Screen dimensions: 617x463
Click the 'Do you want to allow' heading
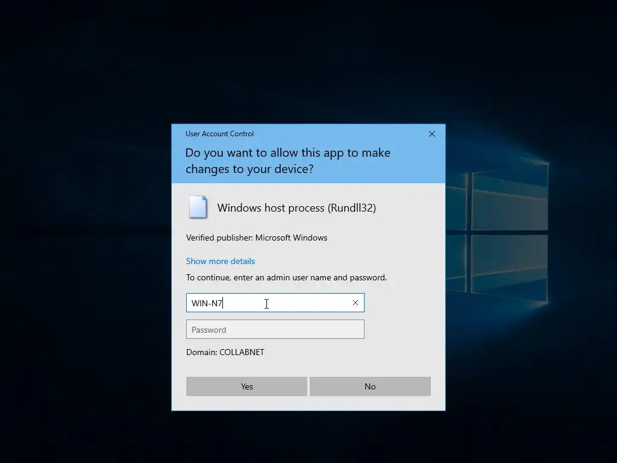pyautogui.click(x=287, y=160)
